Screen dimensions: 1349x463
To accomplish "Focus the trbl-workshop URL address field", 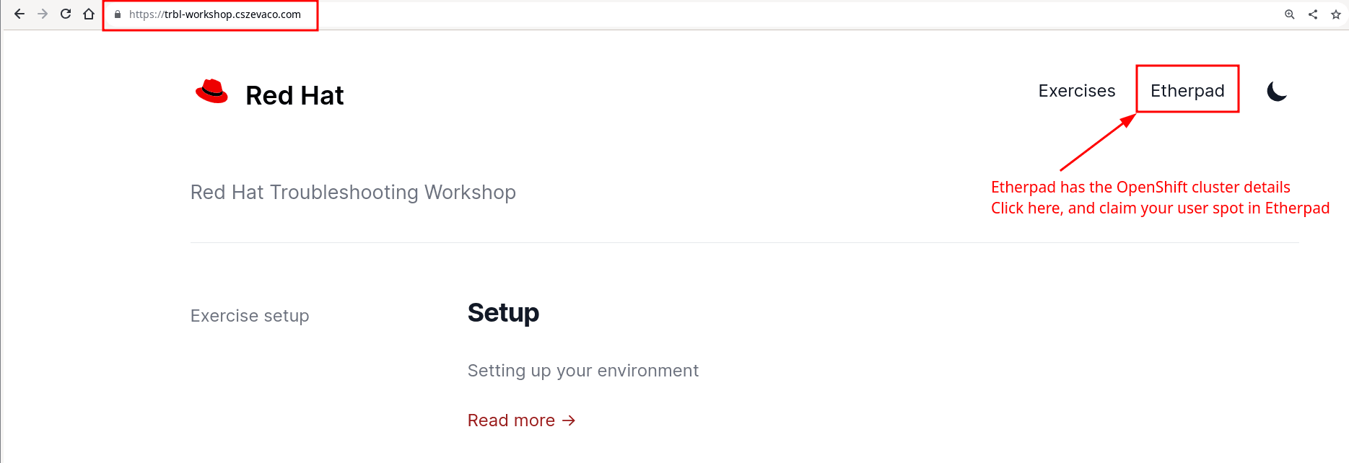I will tap(214, 14).
